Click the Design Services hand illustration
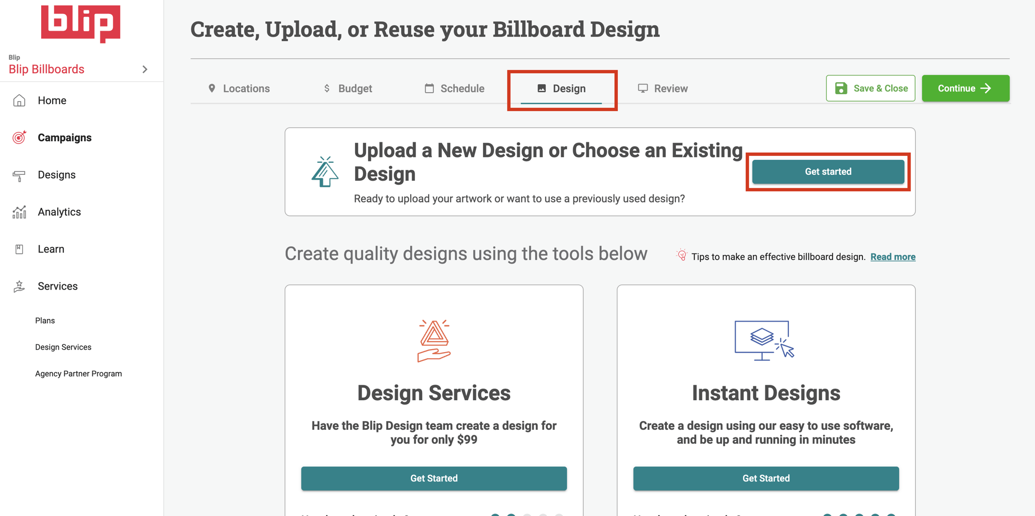The image size is (1035, 516). [433, 341]
